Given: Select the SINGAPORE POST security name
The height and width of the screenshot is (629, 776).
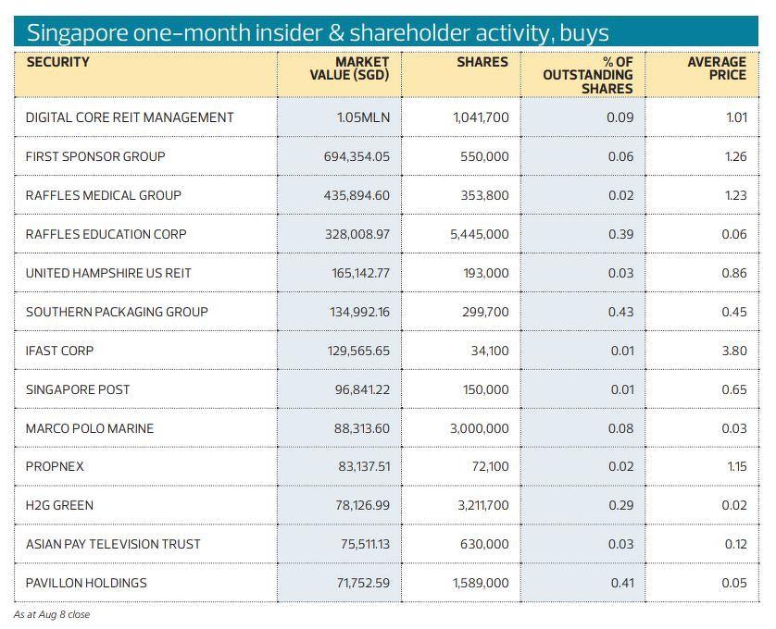Looking at the screenshot, I should pos(78,389).
